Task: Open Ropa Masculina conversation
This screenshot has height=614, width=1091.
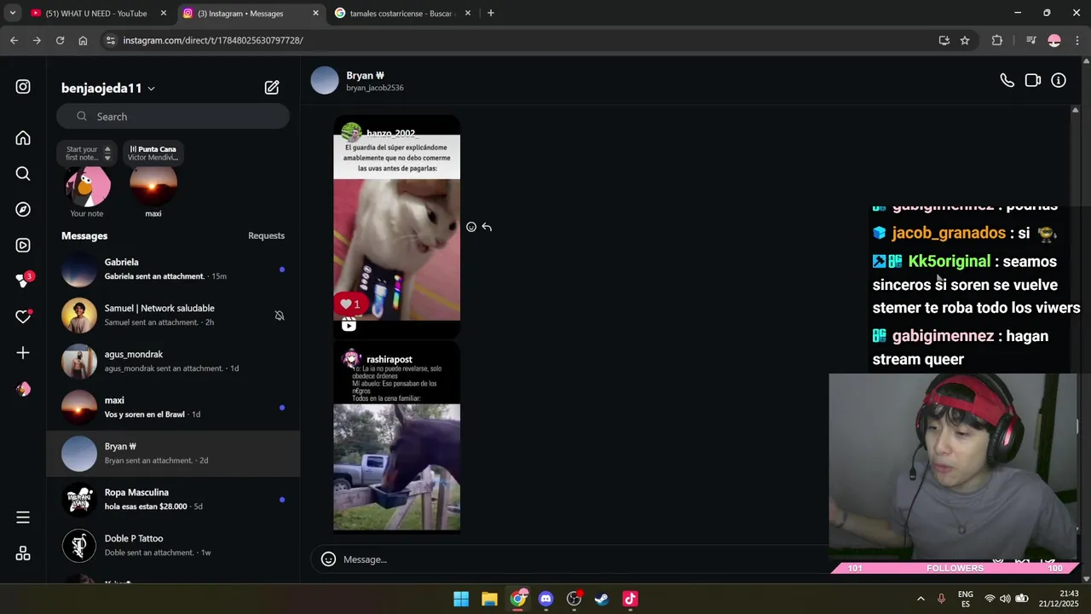Action: point(173,500)
